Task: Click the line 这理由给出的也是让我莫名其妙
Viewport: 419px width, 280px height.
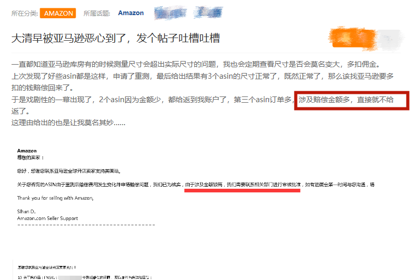Action: click(68, 123)
